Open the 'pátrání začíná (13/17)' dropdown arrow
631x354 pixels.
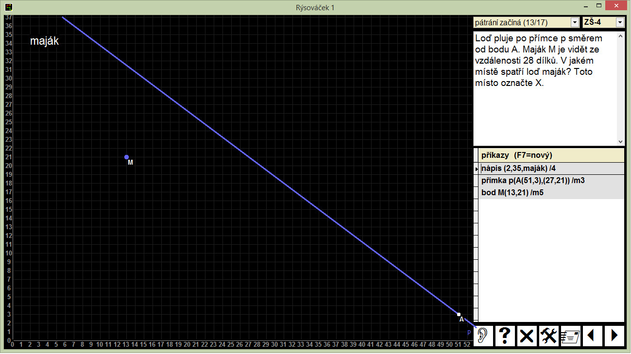(575, 22)
